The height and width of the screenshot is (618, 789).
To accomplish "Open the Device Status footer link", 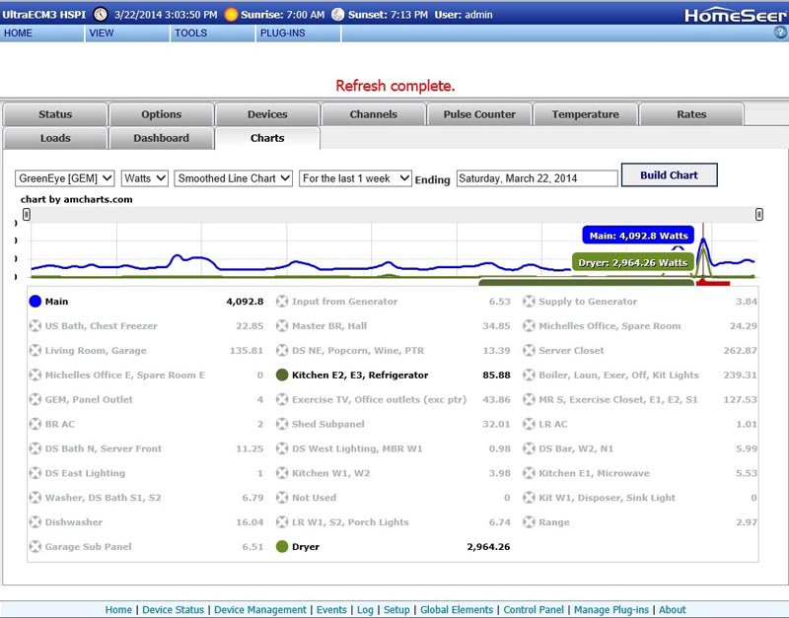I will pyautogui.click(x=174, y=609).
